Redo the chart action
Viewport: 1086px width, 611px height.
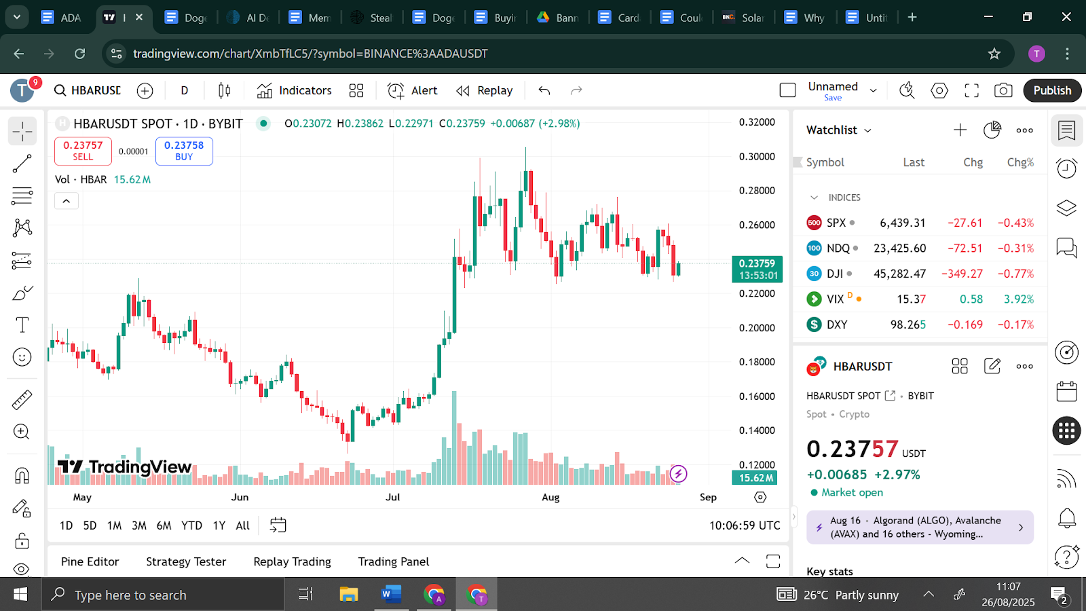coord(576,90)
